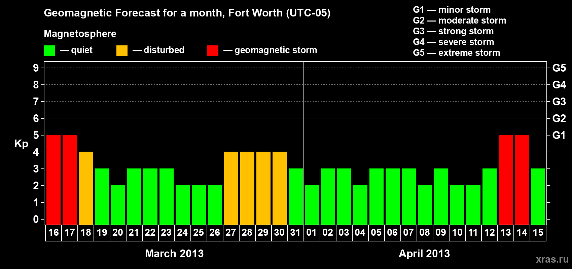
Task: Click the '— geomagnetic storm' legend text
Action: (270, 50)
